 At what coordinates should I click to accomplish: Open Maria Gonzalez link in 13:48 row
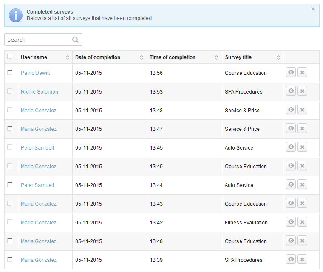click(x=39, y=110)
